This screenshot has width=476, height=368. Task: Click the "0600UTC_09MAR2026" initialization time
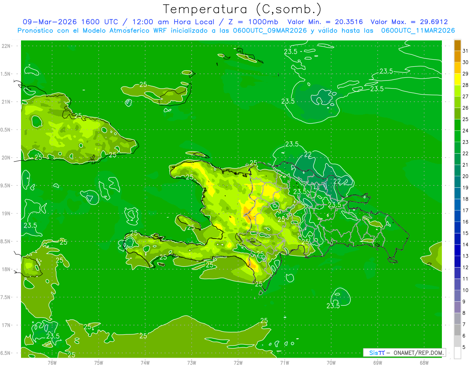(x=270, y=31)
